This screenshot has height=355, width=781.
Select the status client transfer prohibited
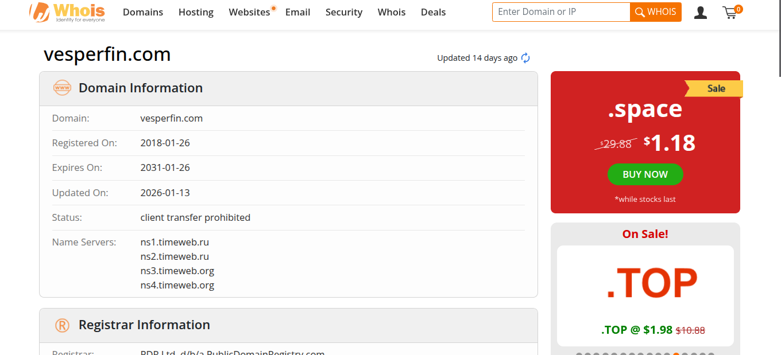click(196, 217)
